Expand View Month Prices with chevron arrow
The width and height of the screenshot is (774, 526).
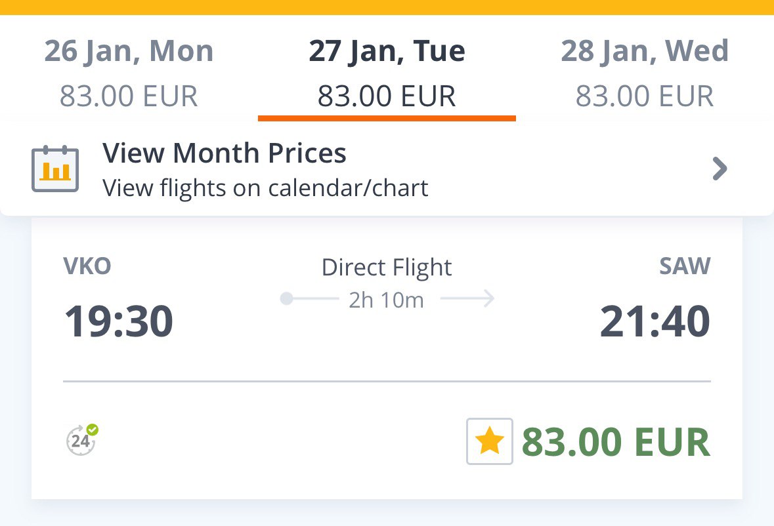pos(720,169)
